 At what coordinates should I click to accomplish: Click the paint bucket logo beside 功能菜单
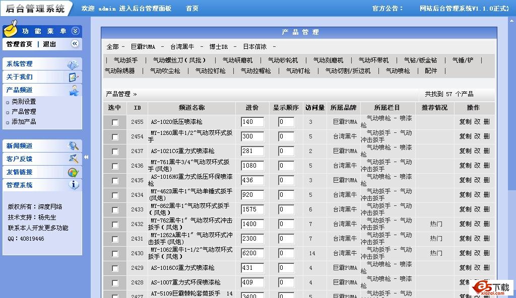click(x=11, y=30)
